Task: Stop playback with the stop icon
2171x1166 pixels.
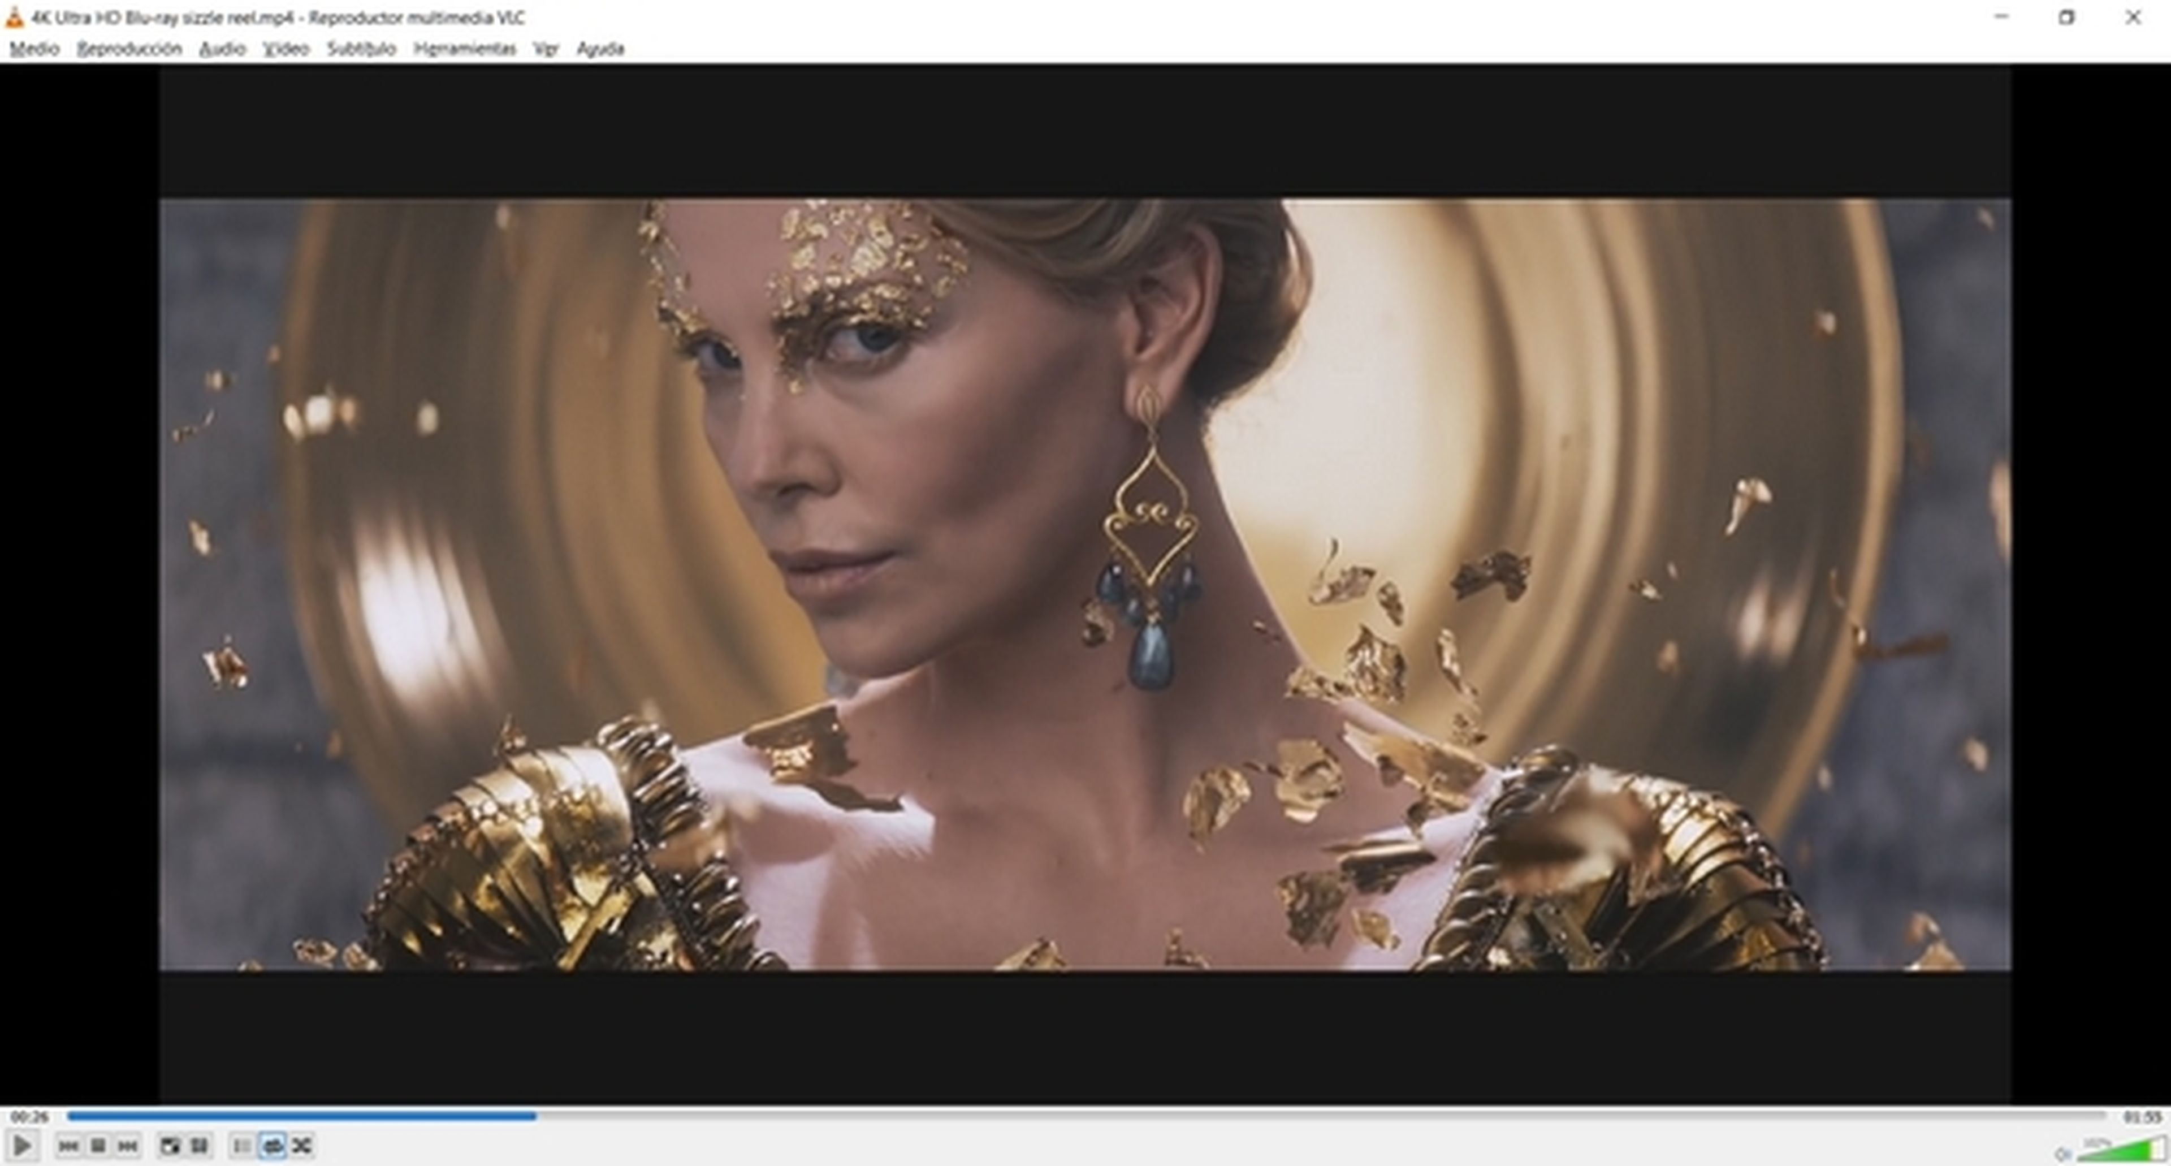Action: (x=98, y=1146)
